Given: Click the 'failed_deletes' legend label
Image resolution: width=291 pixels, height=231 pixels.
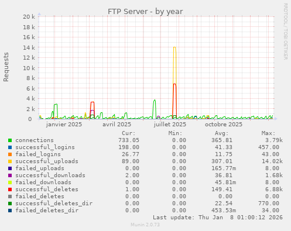Looking at the screenshot, I should (x=40, y=196).
